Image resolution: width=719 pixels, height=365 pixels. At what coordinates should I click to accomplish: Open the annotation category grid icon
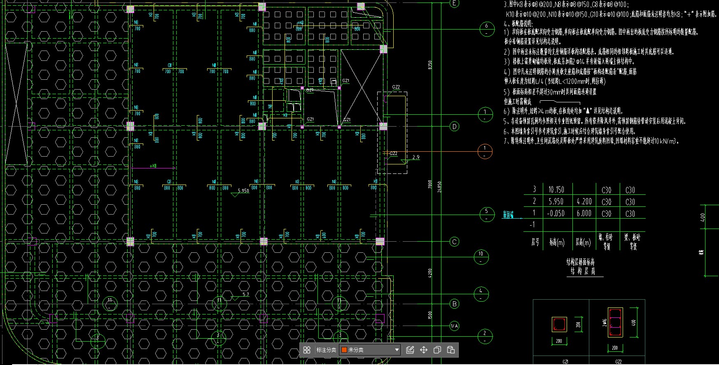(307, 350)
